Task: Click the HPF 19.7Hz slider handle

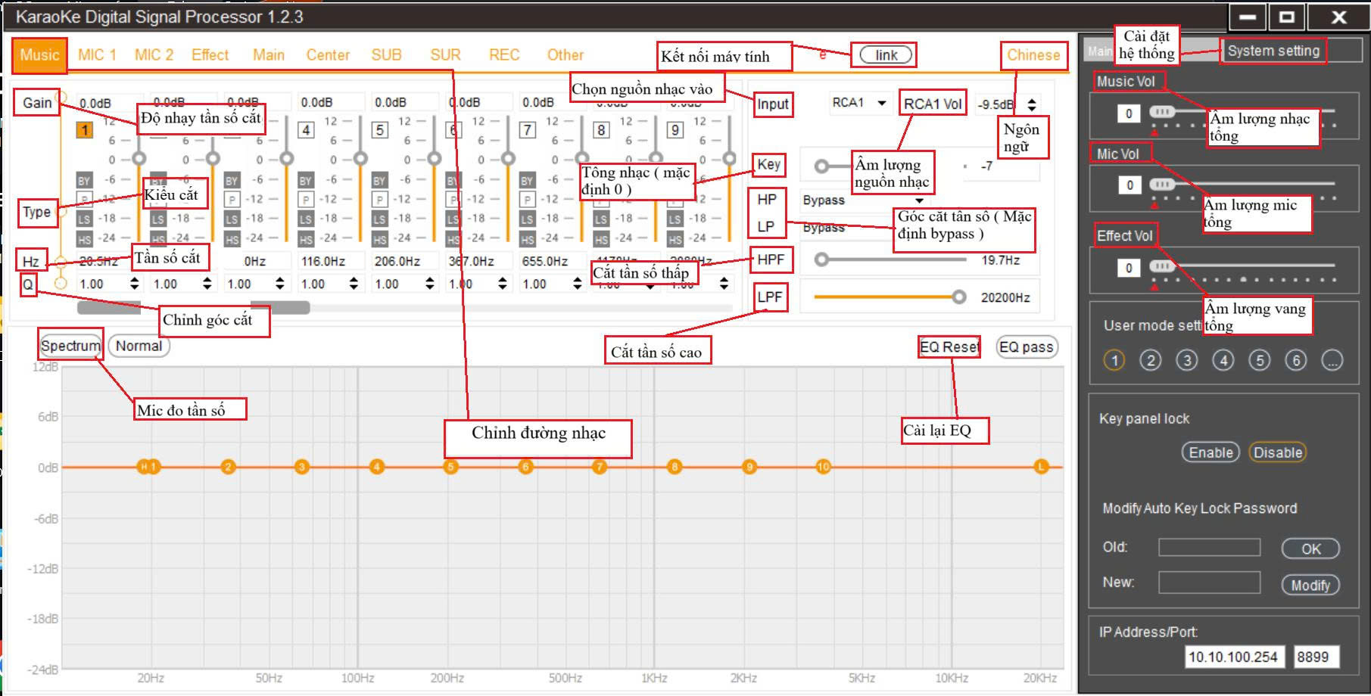Action: 821,259
